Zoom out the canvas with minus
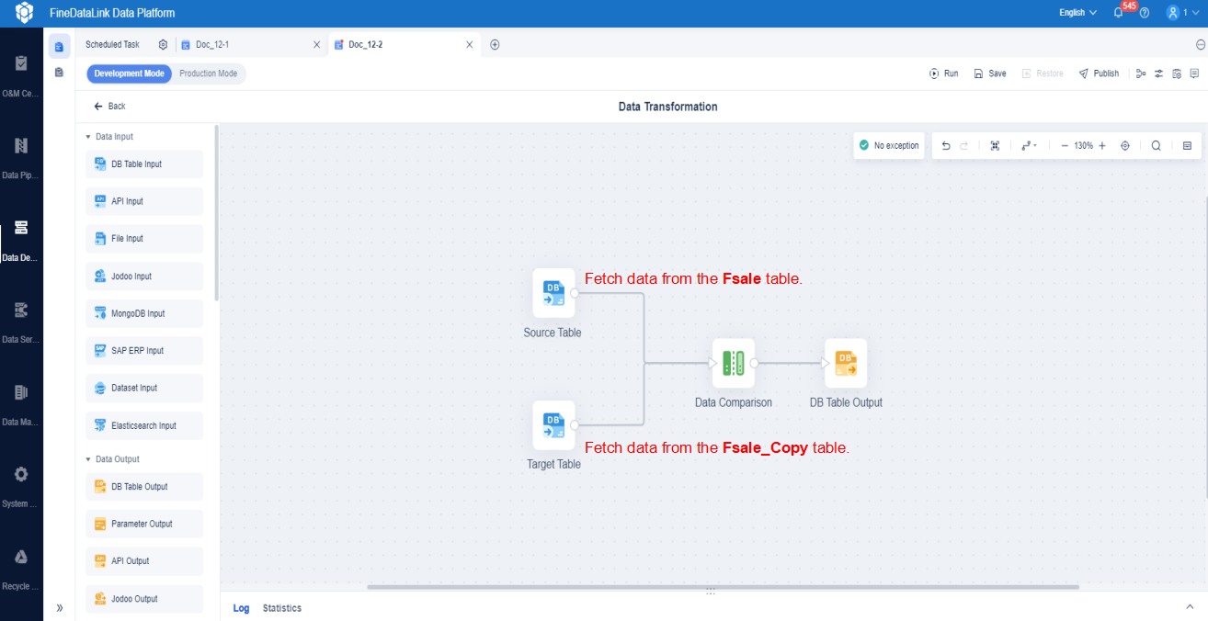This screenshot has width=1208, height=621. click(1065, 145)
